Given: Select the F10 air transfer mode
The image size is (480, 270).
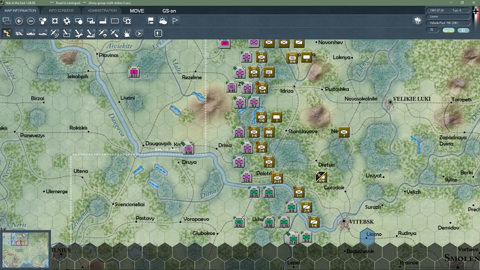Looking at the screenshot, I should (115, 33).
